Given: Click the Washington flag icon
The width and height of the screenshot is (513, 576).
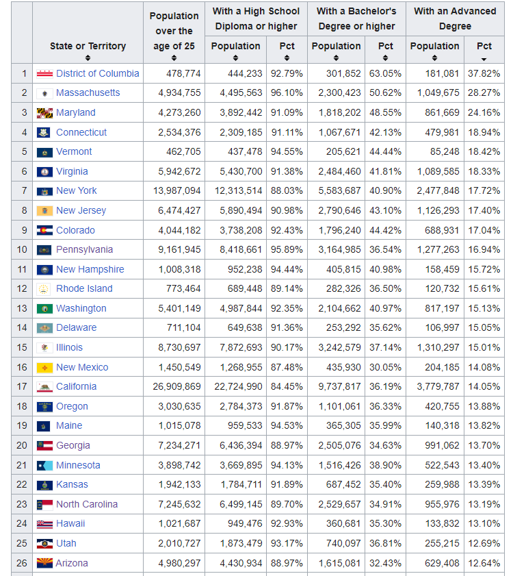Looking at the screenshot, I should pos(44,309).
